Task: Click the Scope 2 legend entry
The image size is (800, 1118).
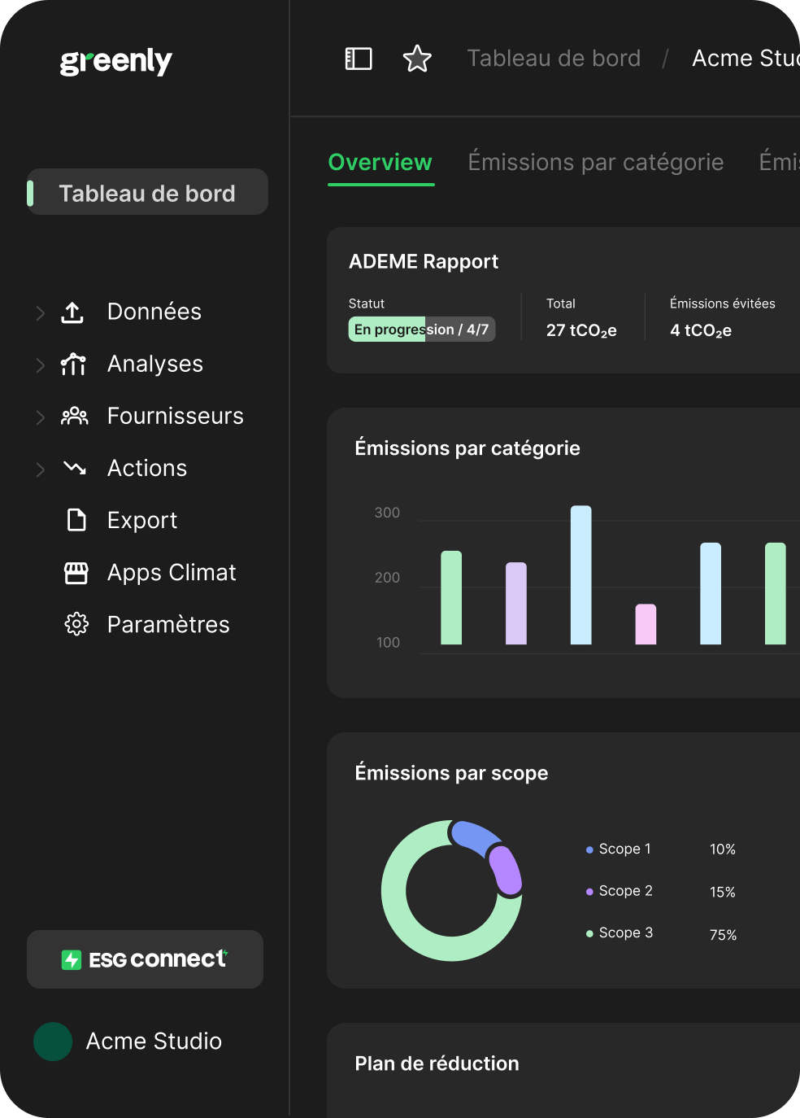Action: (x=620, y=891)
